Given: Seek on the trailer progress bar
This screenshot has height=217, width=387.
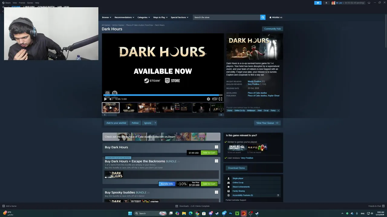Looking at the screenshot, I should [163, 95].
